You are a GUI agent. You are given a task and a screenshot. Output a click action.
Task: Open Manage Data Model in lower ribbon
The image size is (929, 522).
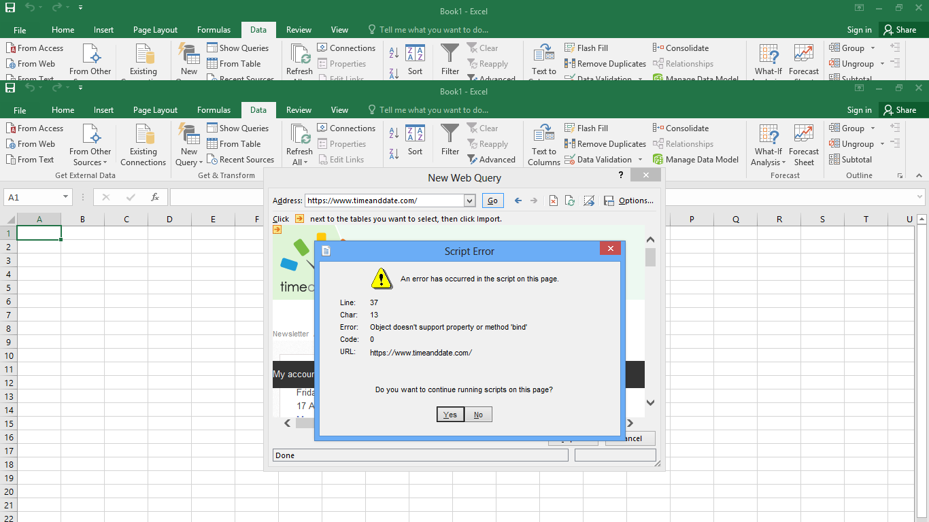pyautogui.click(x=696, y=160)
